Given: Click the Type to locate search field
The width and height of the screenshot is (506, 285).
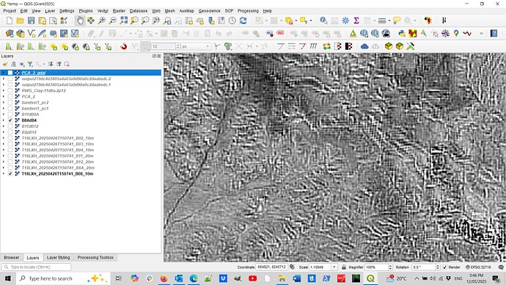Looking at the screenshot, I should (x=36, y=267).
